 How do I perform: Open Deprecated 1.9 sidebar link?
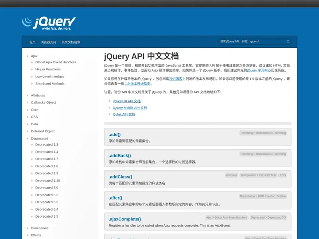pyautogui.click(x=47, y=173)
